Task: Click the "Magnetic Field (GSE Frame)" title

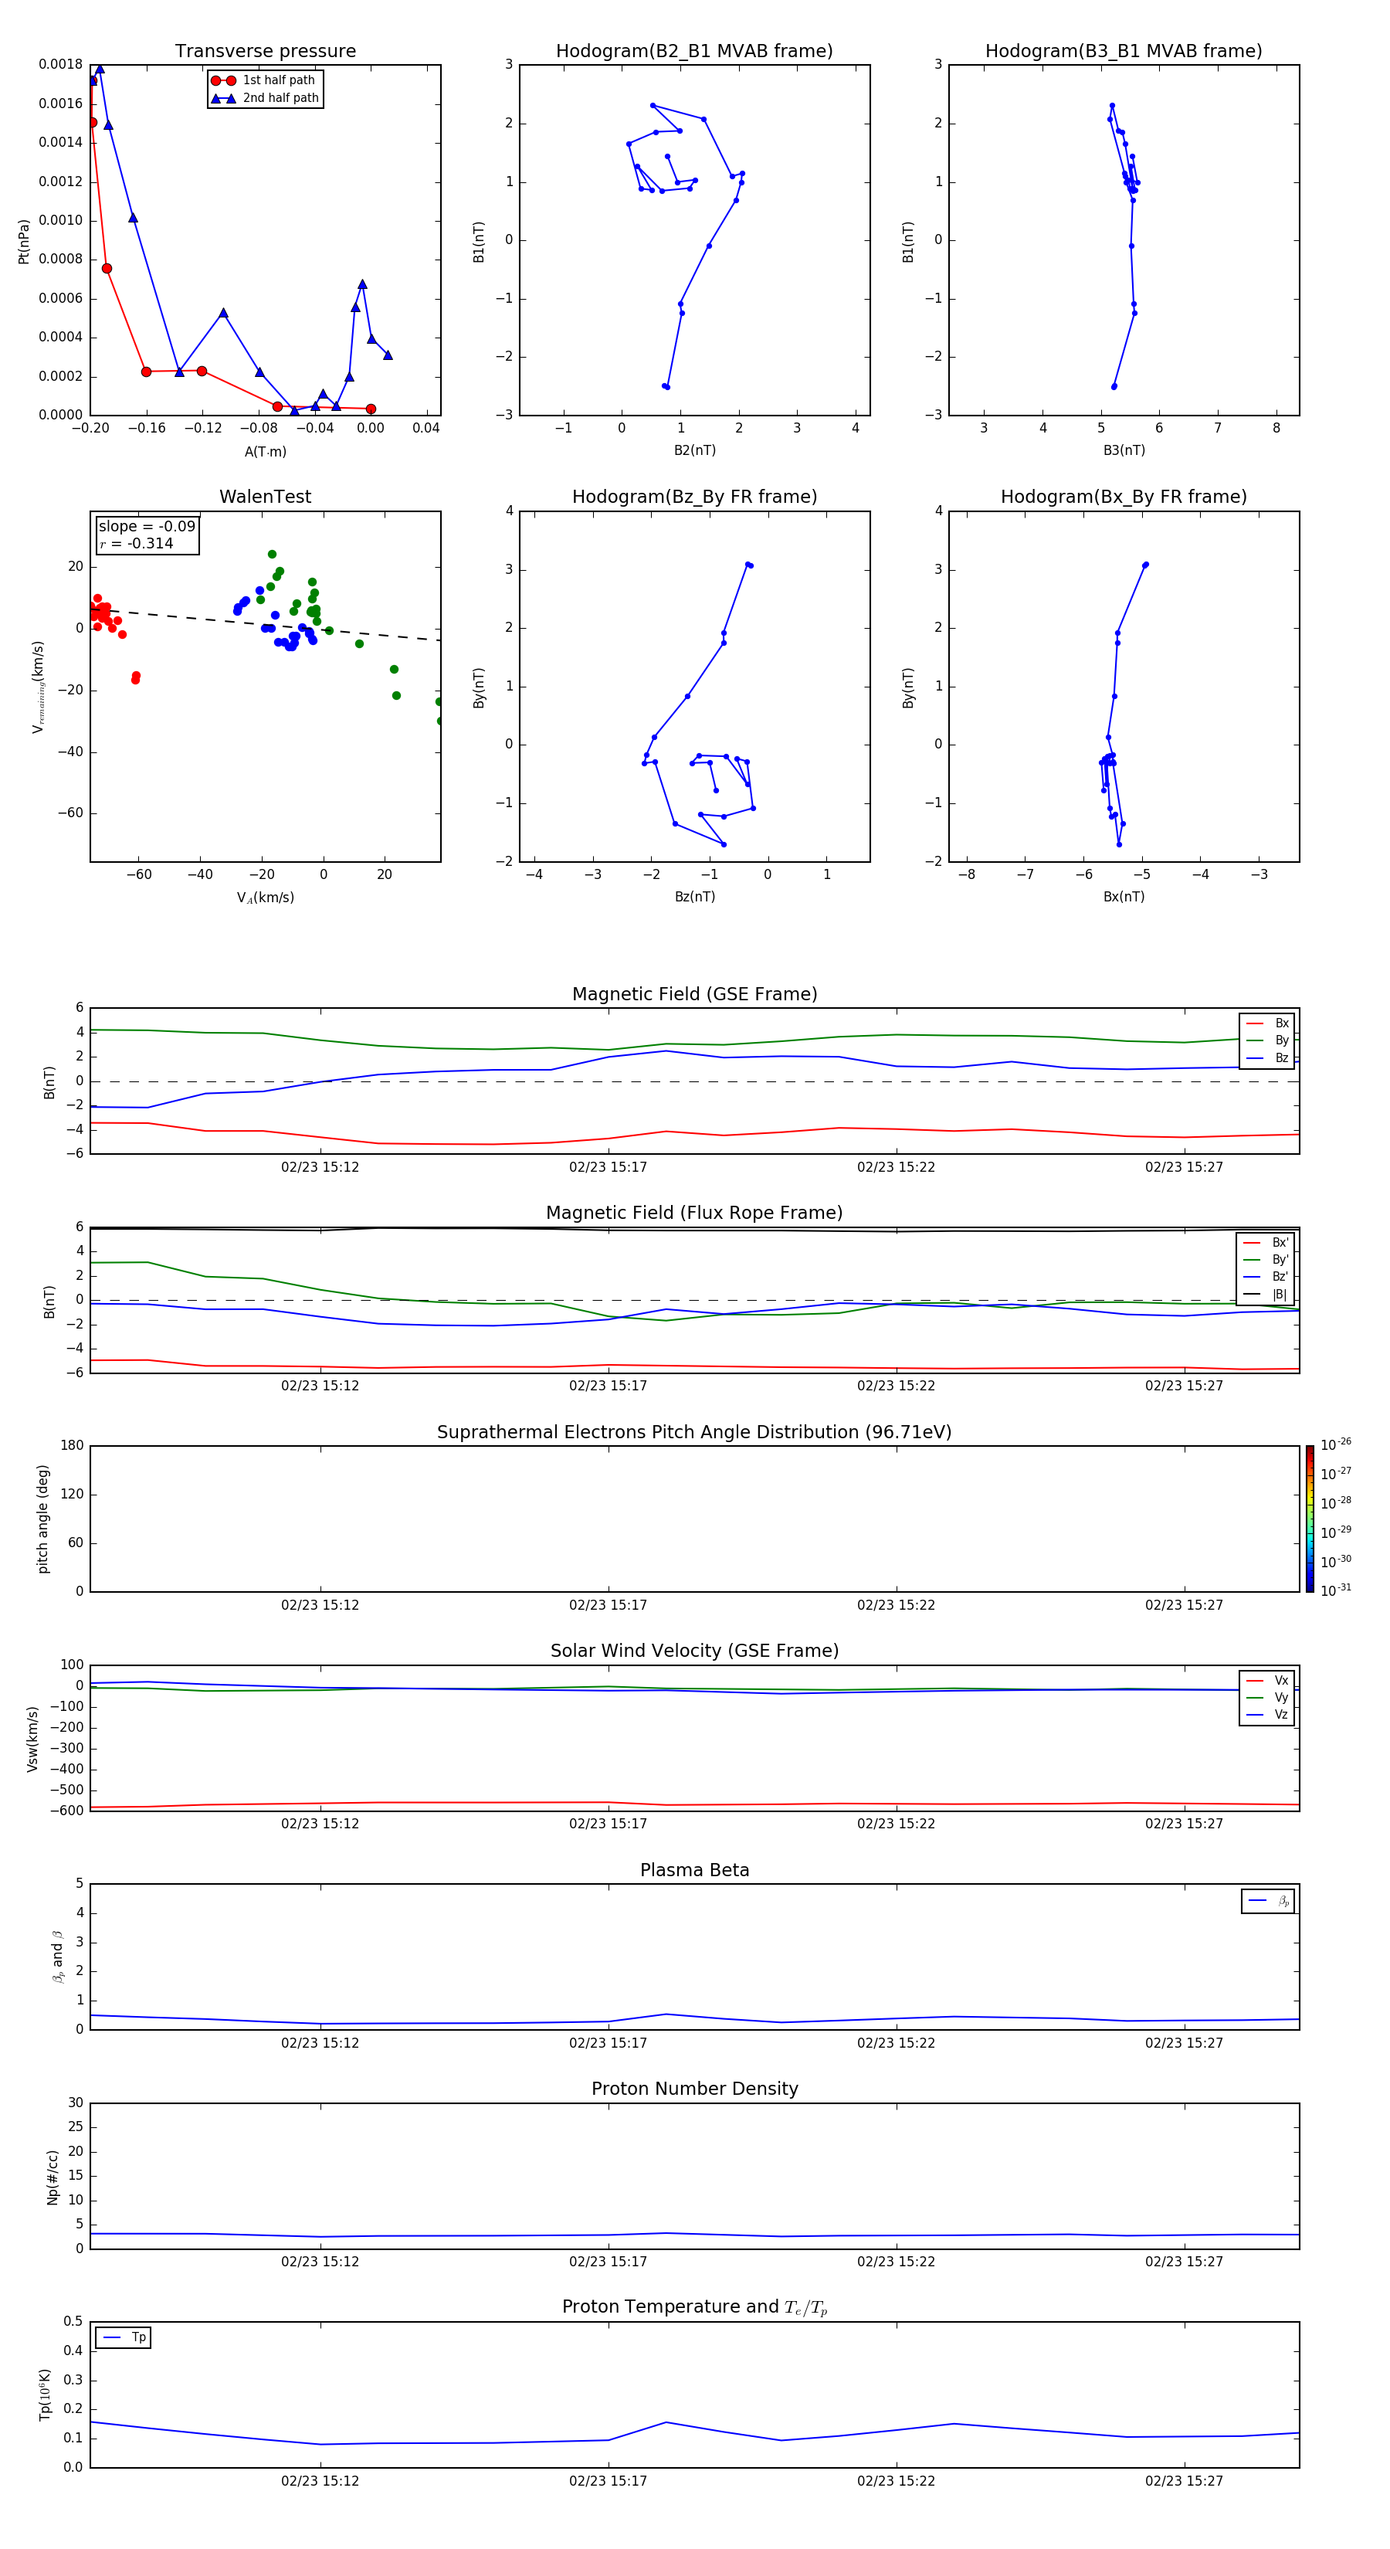Action: 694,994
